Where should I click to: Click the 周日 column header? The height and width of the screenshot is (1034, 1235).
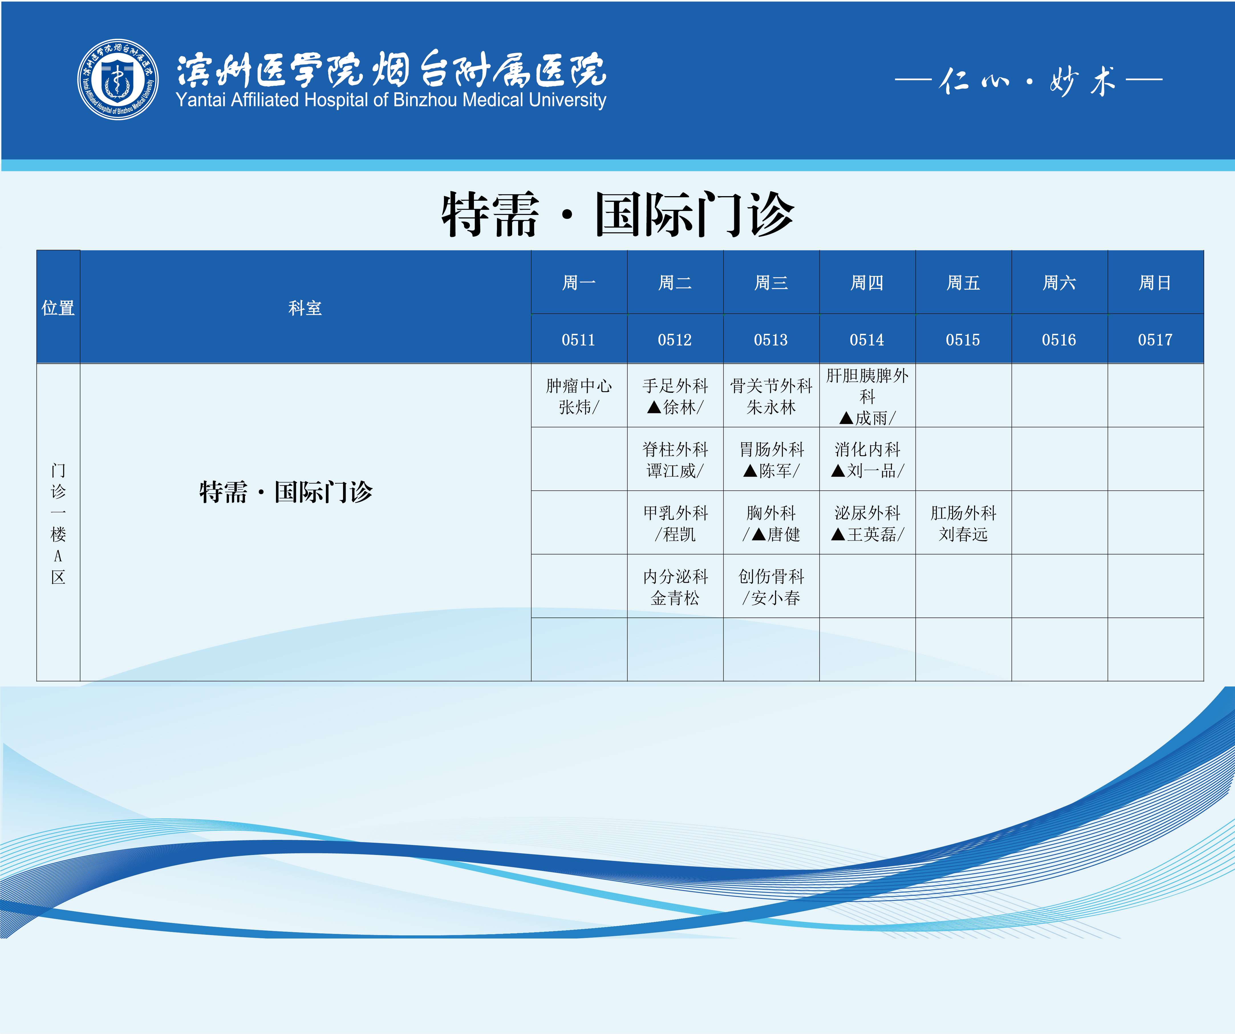[1155, 283]
